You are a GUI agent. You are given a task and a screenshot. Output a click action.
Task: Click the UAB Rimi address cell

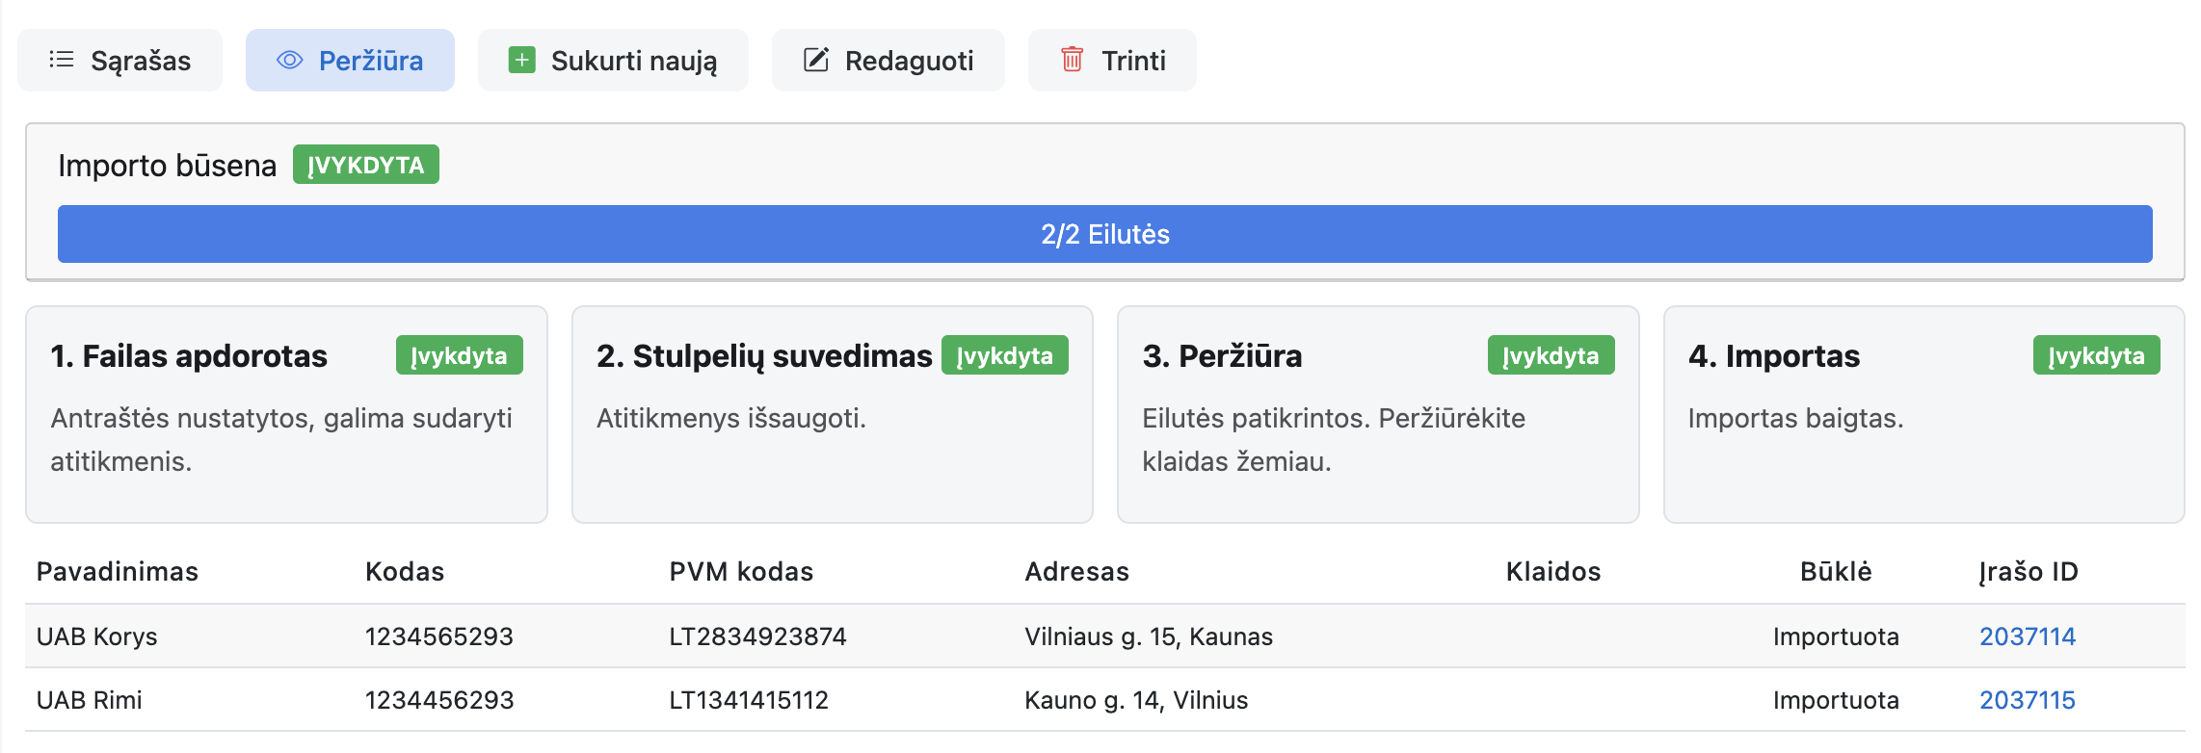pyautogui.click(x=1135, y=700)
